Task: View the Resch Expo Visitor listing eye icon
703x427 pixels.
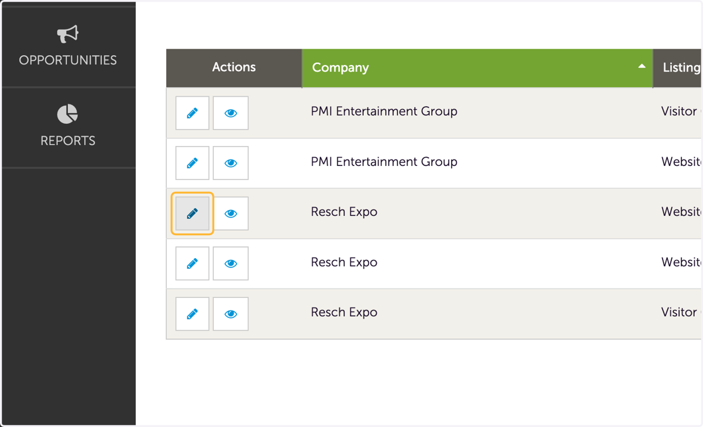Action: pyautogui.click(x=231, y=314)
